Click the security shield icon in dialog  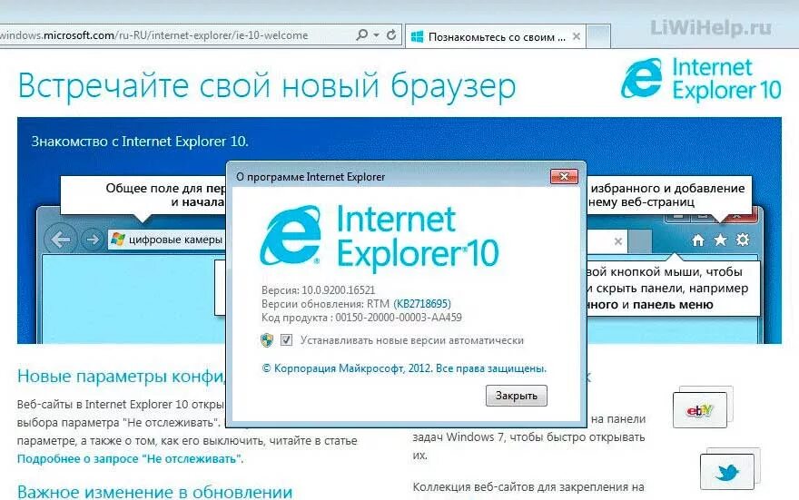[267, 339]
